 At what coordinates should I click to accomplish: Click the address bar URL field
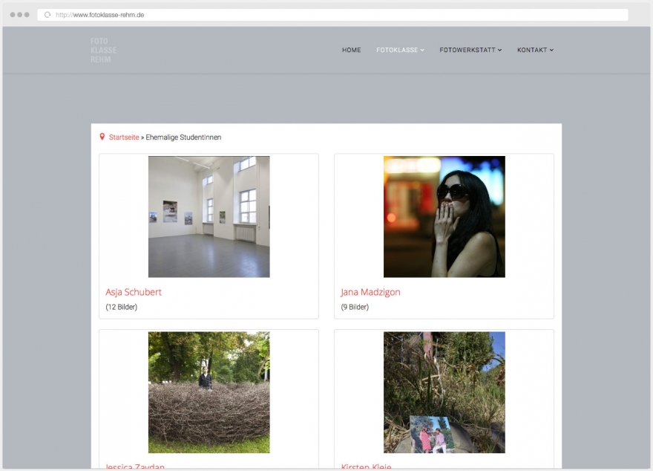pos(332,15)
